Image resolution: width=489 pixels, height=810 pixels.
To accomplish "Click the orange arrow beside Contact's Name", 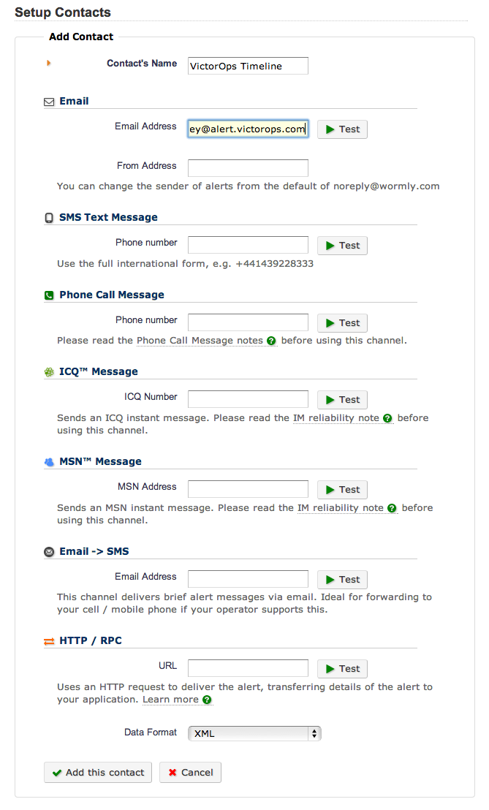I will pos(49,64).
